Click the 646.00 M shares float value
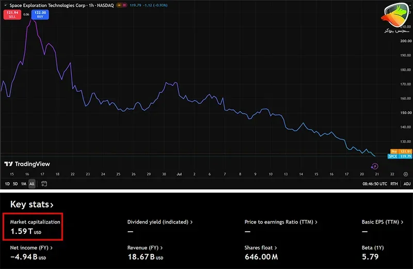This screenshot has height=269, width=413. [261, 257]
